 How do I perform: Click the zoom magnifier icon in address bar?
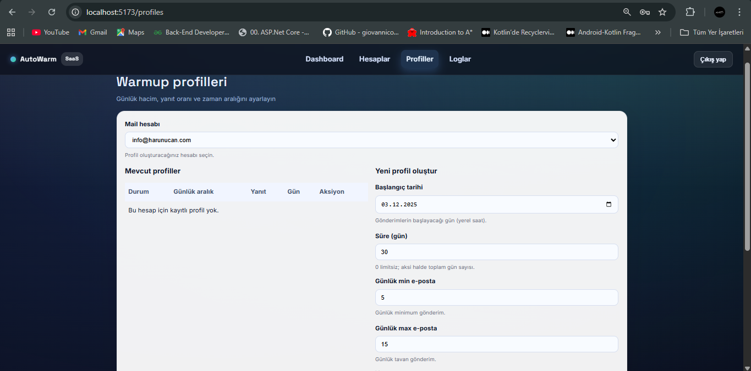tap(627, 12)
